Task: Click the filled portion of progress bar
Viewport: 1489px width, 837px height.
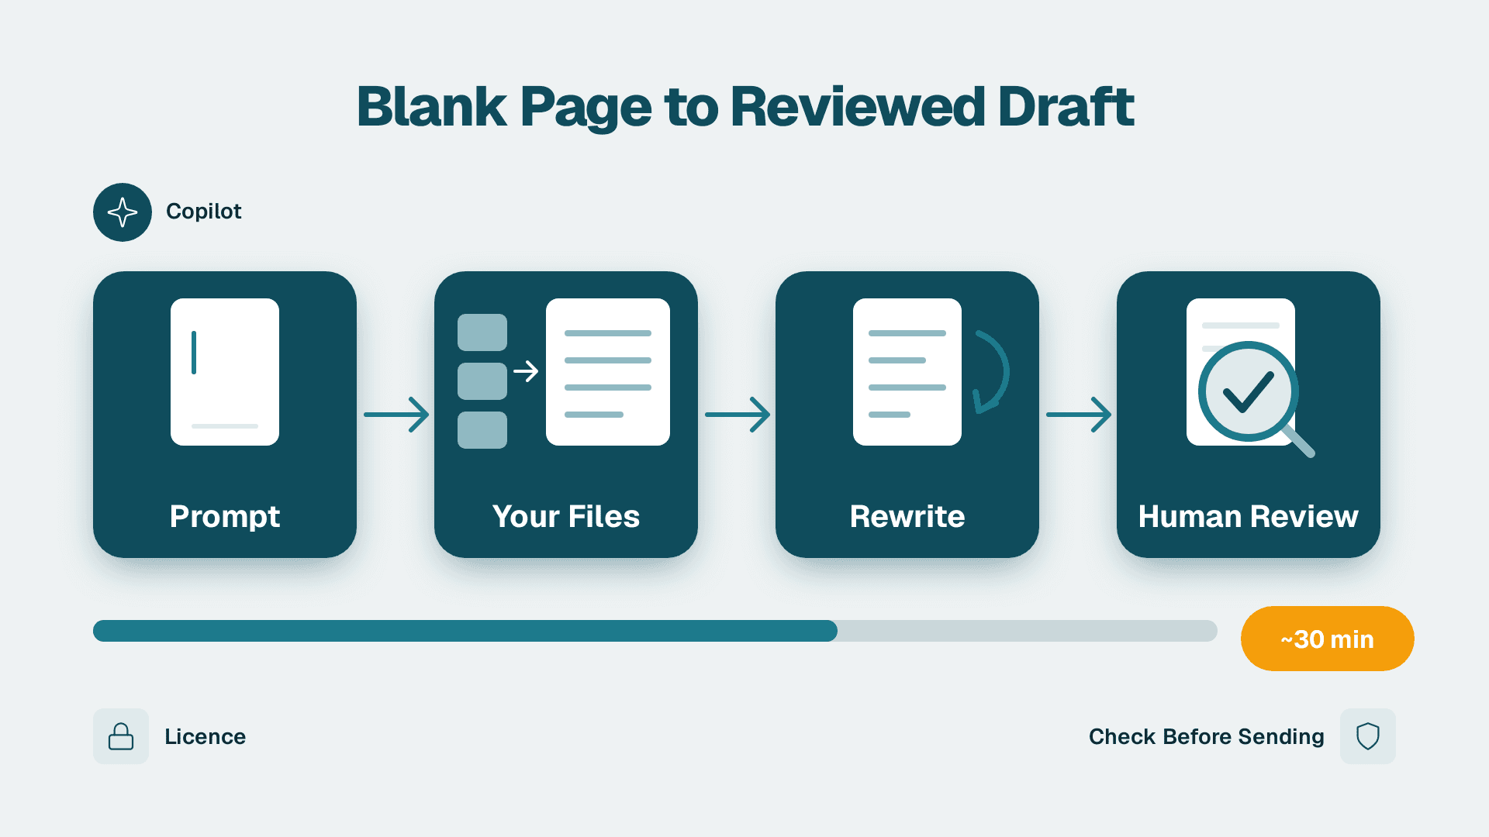Action: (x=465, y=631)
